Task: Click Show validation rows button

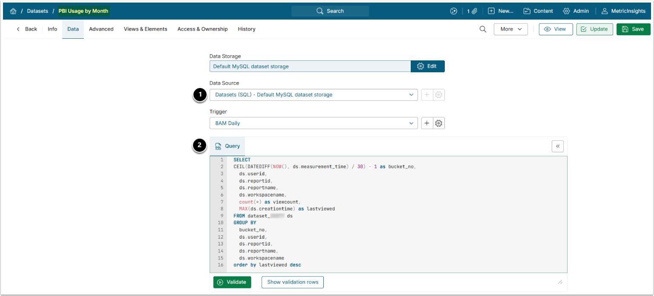Action: tap(292, 282)
